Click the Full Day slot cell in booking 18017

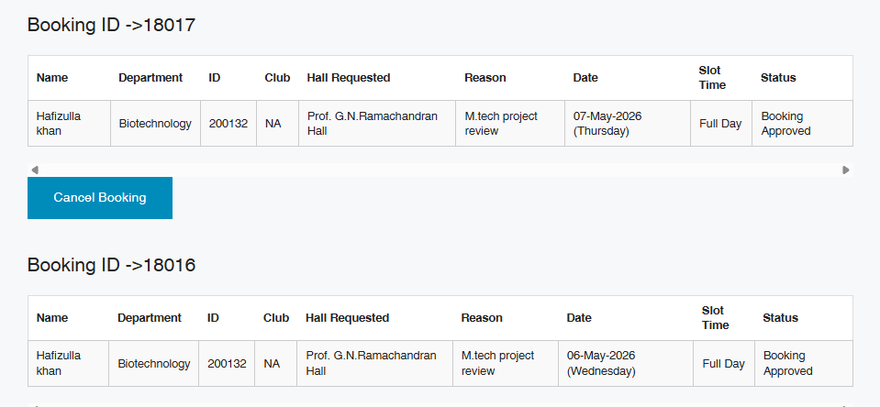pyautogui.click(x=720, y=124)
